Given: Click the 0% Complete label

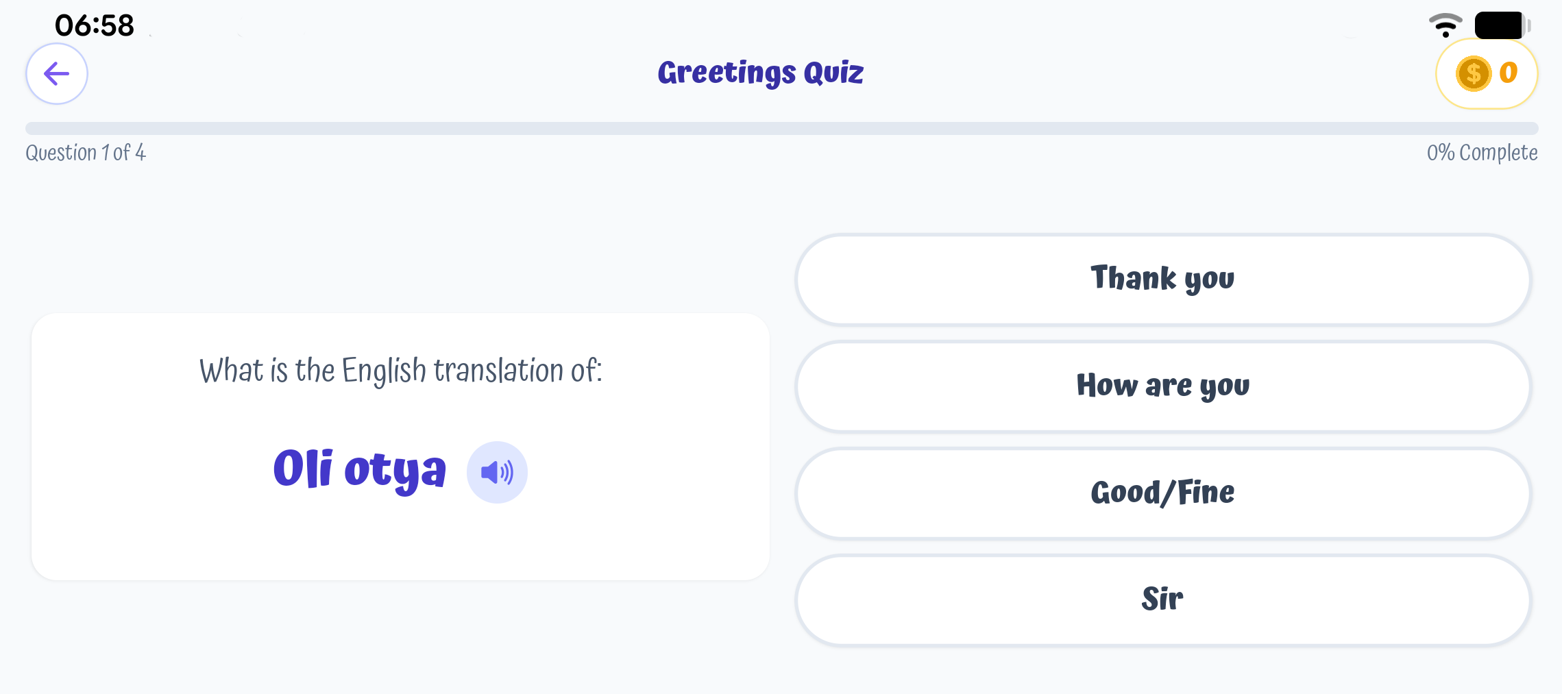Looking at the screenshot, I should 1483,153.
